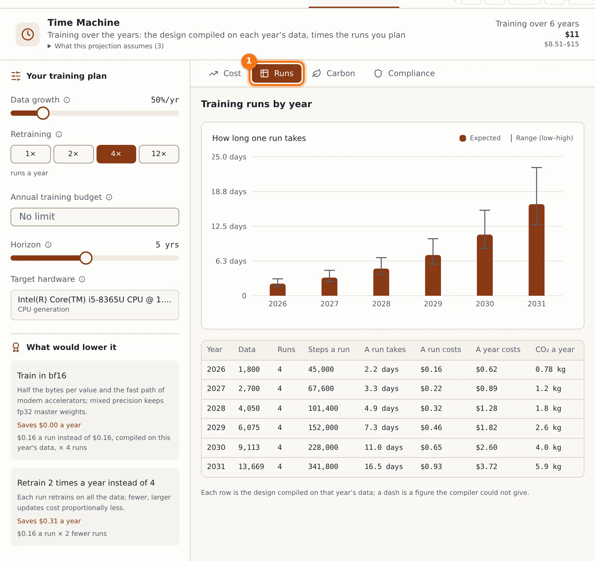Image resolution: width=595 pixels, height=561 pixels.
Task: Click the Train in bf16 suggestion card
Action: pos(95,410)
